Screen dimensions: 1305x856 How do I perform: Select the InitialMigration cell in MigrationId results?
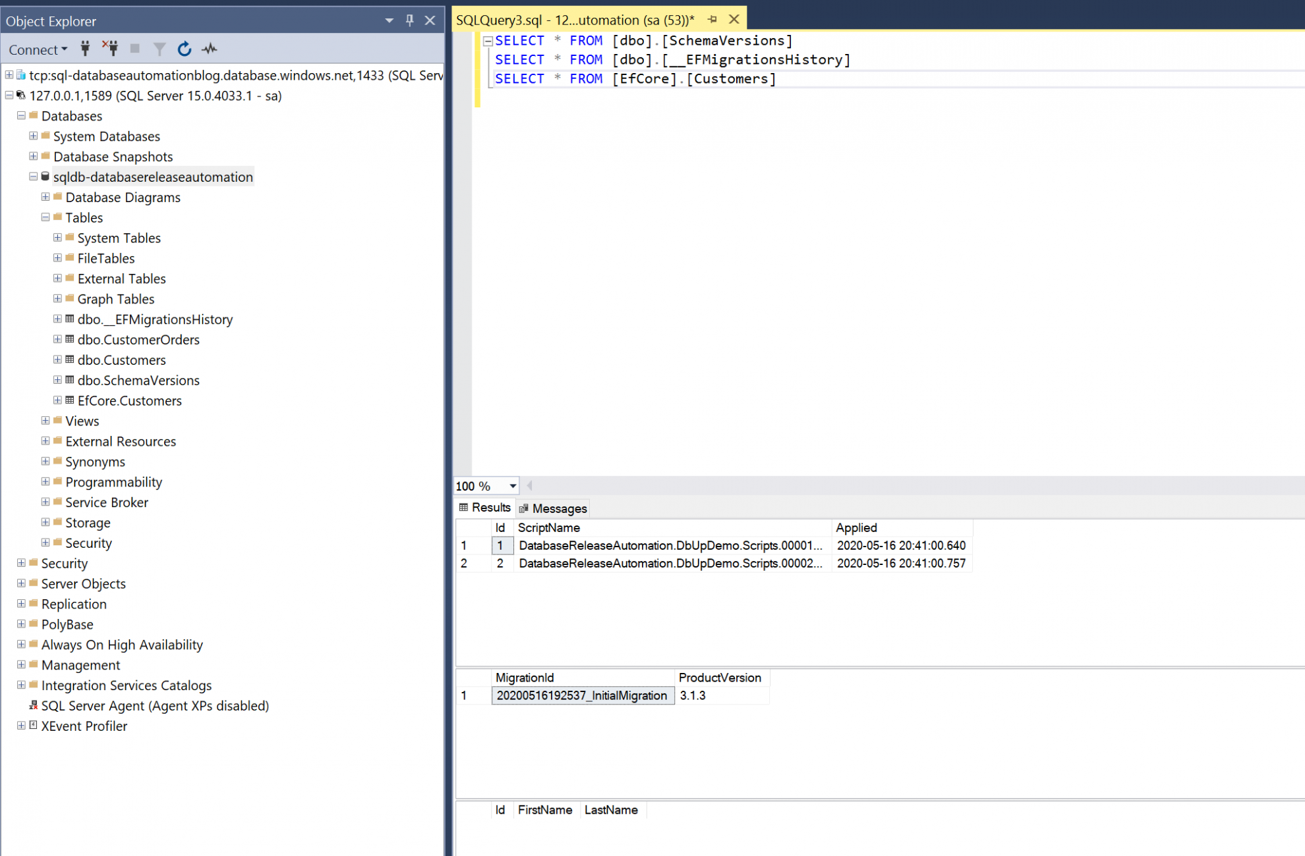pos(583,695)
